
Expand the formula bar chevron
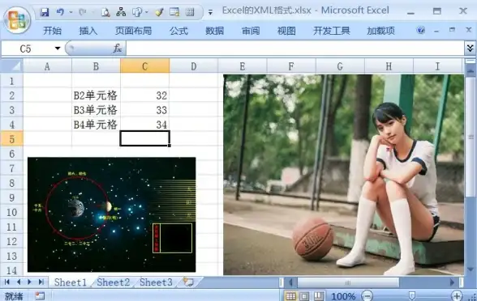[x=470, y=48]
